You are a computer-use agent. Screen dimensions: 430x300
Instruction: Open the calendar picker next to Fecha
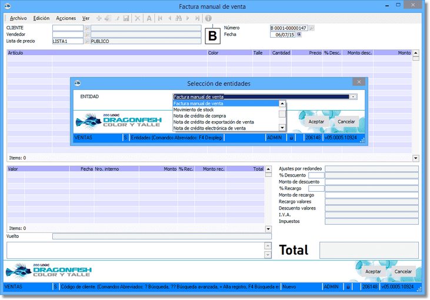pyautogui.click(x=299, y=35)
